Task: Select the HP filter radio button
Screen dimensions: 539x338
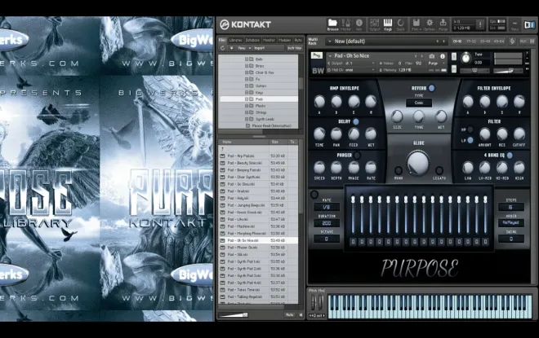Action: pyautogui.click(x=470, y=129)
